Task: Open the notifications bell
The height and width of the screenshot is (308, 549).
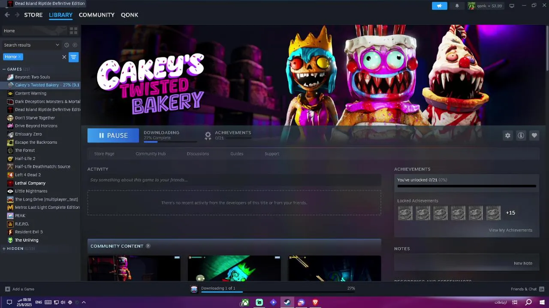Action: coord(457,6)
